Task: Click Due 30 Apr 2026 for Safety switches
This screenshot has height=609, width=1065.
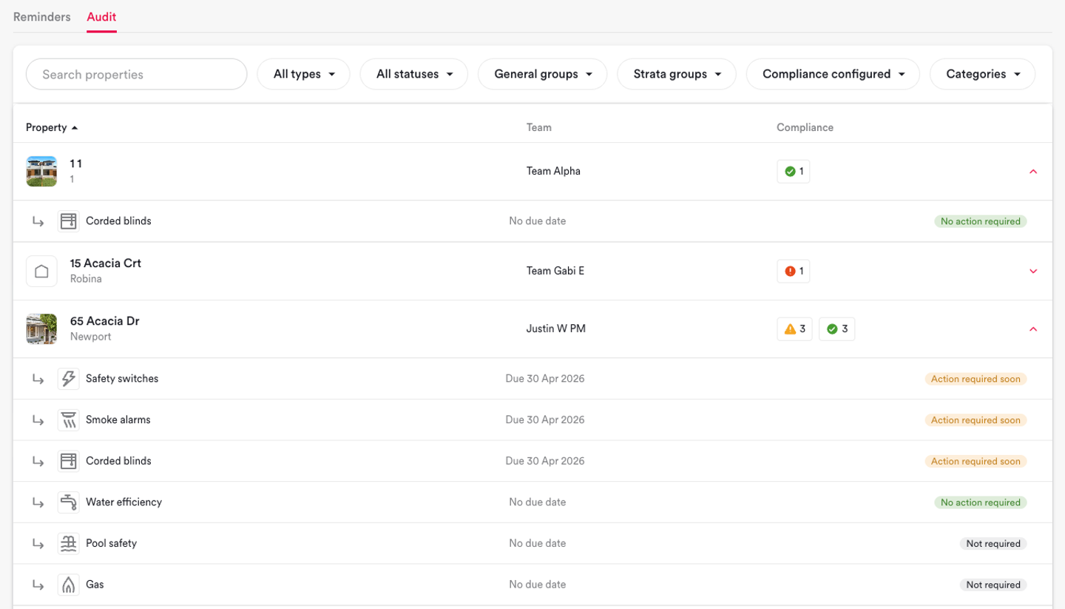Action: [545, 379]
